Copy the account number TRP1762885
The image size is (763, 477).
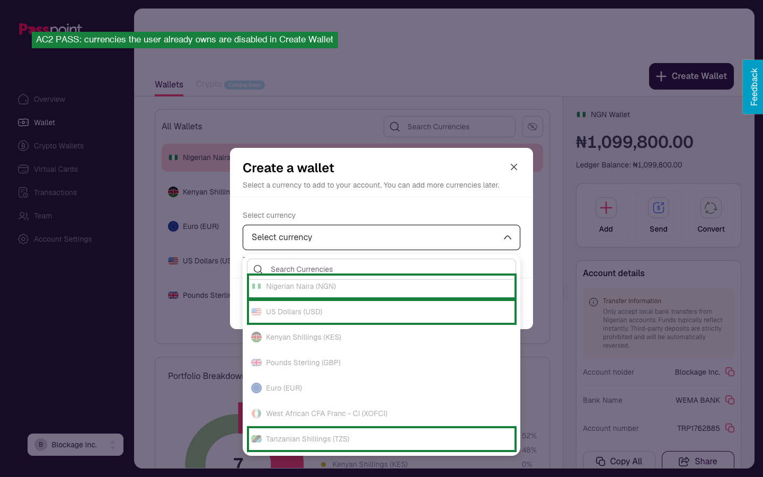[730, 428]
